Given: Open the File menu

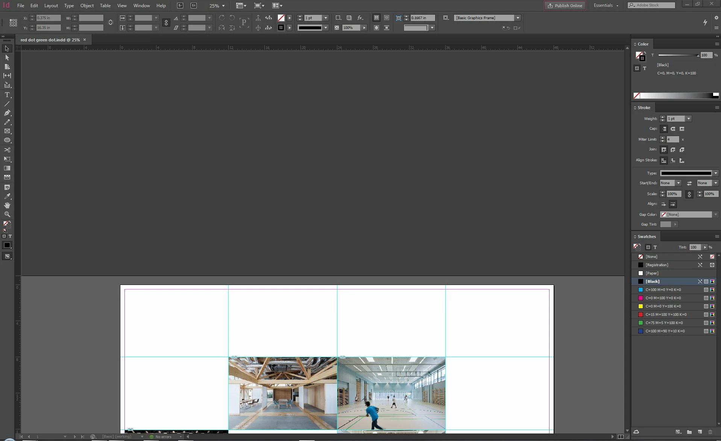Looking at the screenshot, I should (21, 6).
